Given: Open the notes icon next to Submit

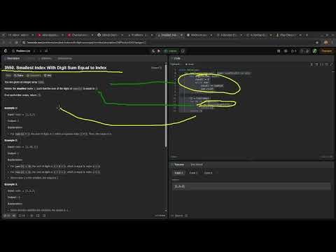Looking at the screenshot, I should coord(183,51).
